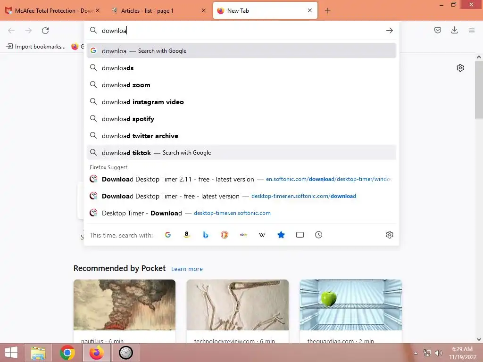Click the Go arrow in address bar
Screen dimensions: 483x362
tap(389, 31)
